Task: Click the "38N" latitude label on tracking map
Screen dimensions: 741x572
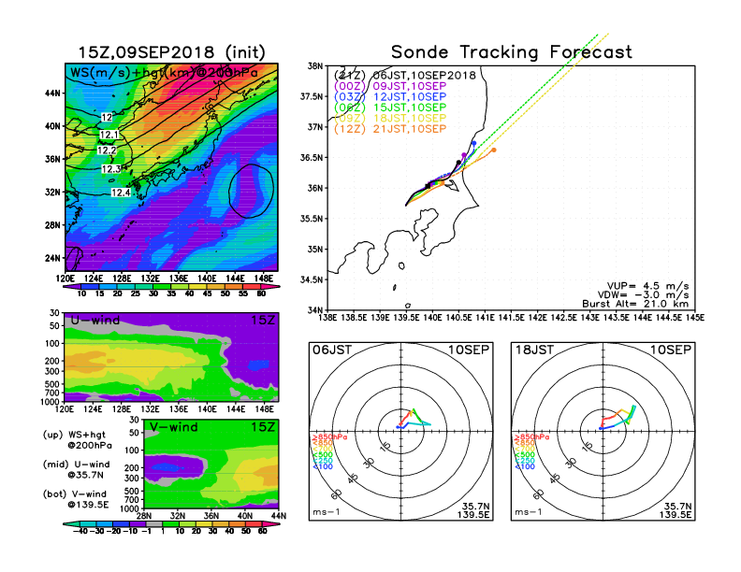Action: (315, 66)
